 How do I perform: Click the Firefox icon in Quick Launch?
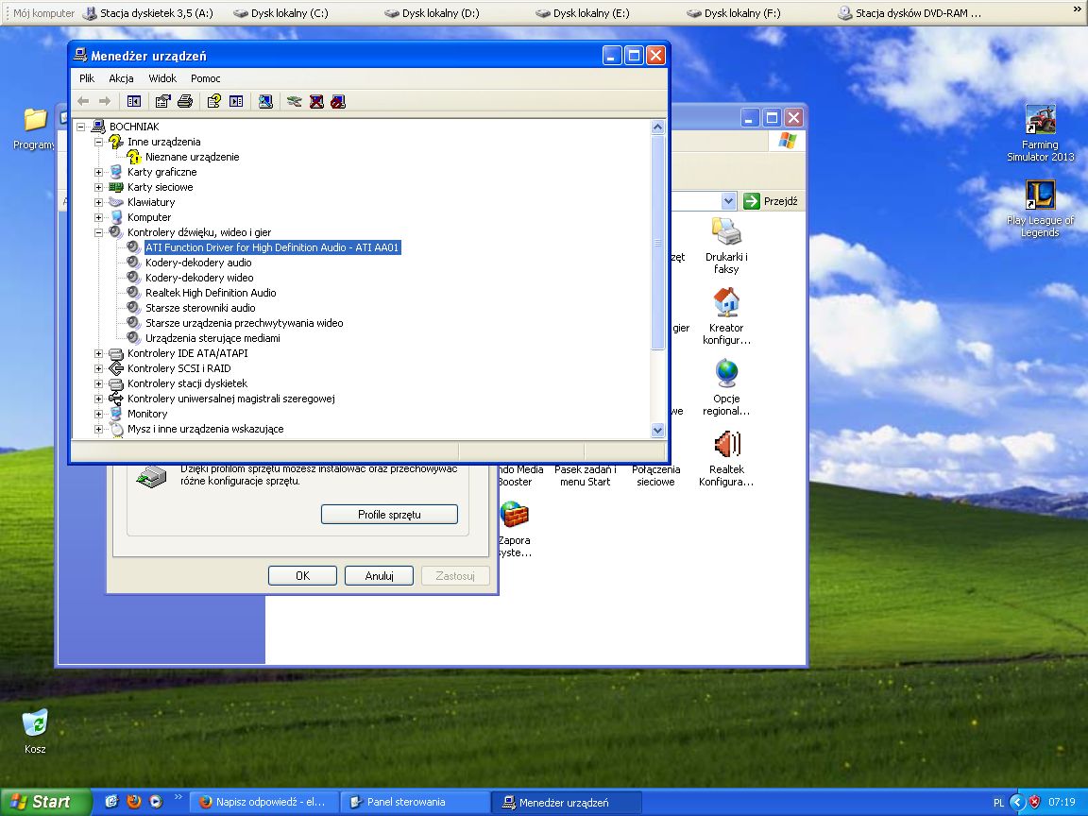tap(134, 802)
